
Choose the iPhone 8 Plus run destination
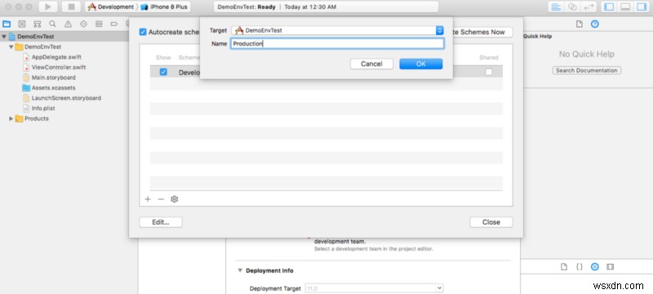pyautogui.click(x=164, y=7)
